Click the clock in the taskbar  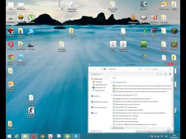pos(174,136)
